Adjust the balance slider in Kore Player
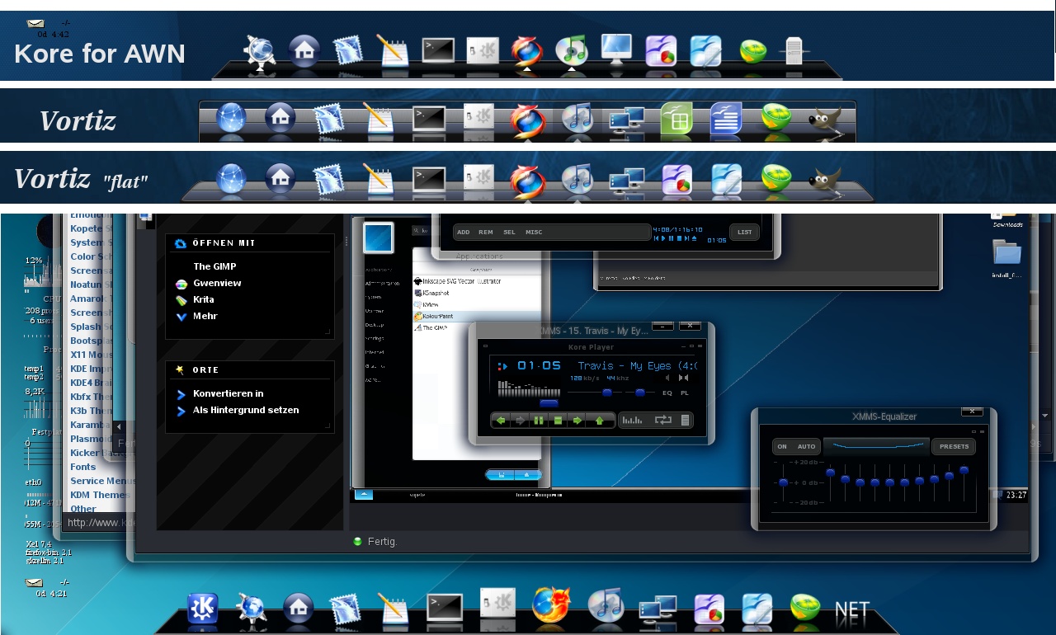The height and width of the screenshot is (635, 1056). click(639, 393)
